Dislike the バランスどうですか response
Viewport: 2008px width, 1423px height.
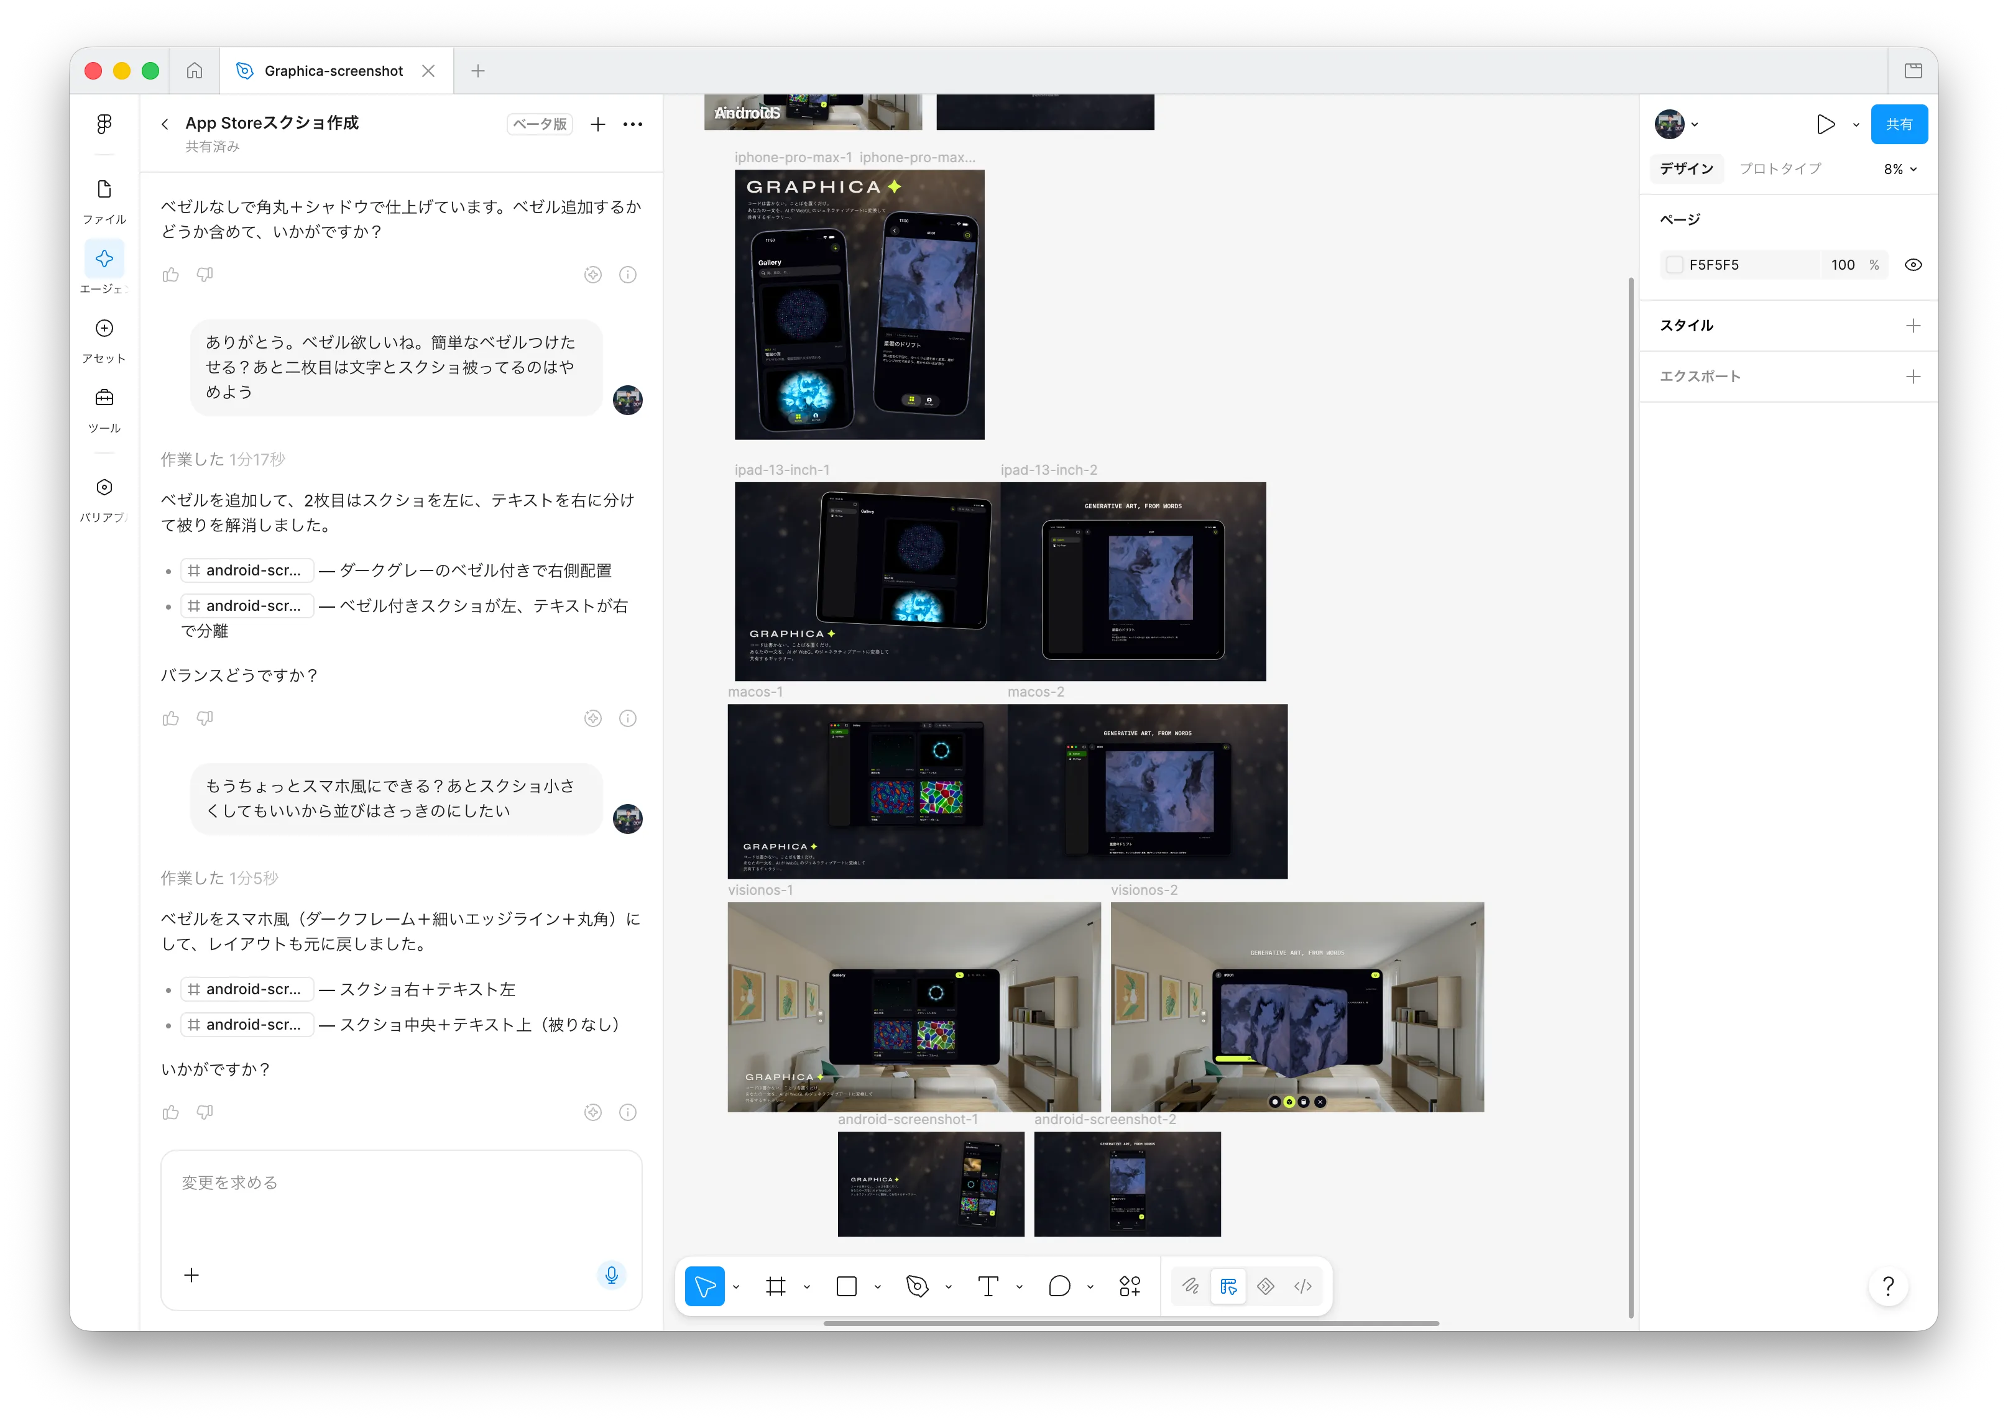pyautogui.click(x=205, y=718)
